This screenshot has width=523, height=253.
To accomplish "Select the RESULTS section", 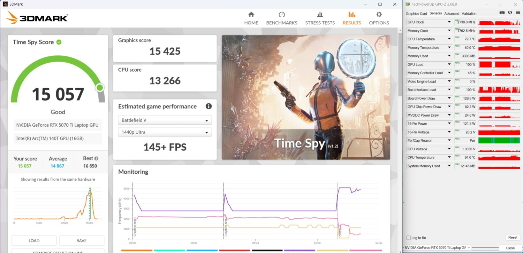I will click(x=352, y=18).
